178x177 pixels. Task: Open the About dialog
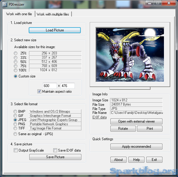118,160
